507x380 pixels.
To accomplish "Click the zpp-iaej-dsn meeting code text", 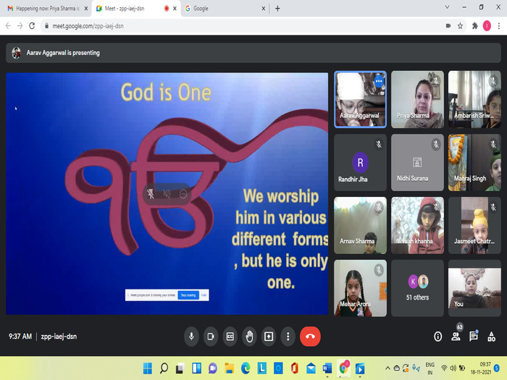I will pos(59,337).
